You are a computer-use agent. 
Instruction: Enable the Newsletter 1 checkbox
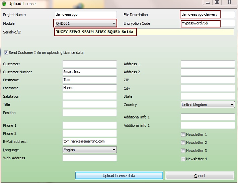point(183,134)
